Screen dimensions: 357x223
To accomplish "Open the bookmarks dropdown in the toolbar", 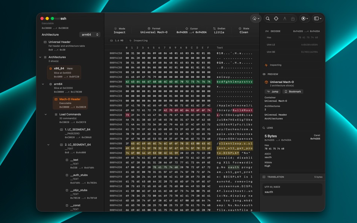I will [x=305, y=19].
